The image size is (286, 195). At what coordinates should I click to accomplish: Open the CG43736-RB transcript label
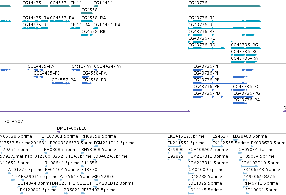(201, 32)
